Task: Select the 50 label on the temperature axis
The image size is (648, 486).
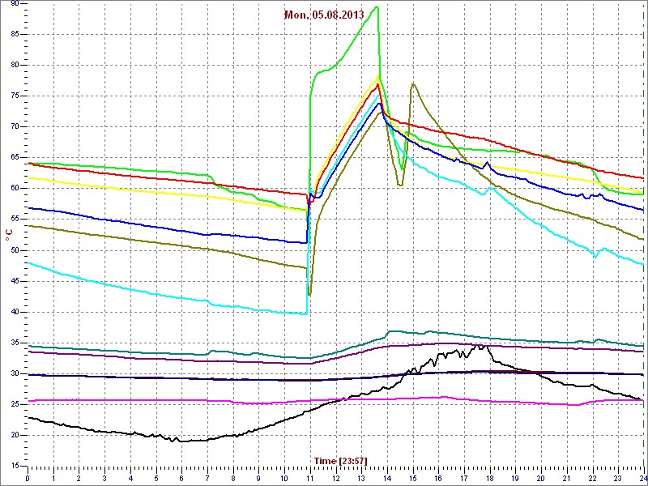Action: click(14, 250)
